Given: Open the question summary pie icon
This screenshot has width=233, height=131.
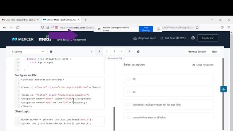Looking at the screenshot, I should click(x=138, y=52).
